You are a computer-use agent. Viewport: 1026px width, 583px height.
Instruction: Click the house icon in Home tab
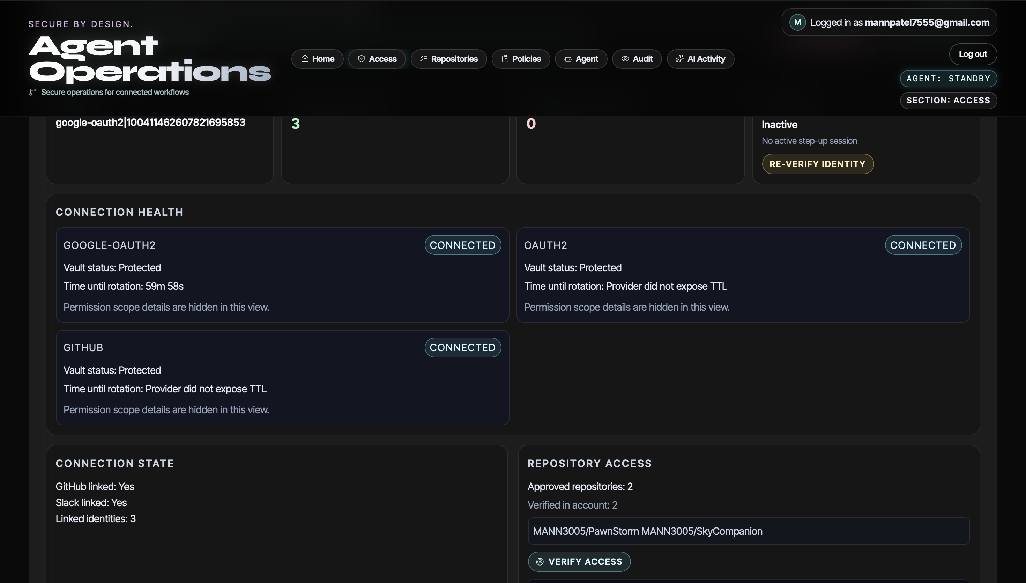[305, 59]
